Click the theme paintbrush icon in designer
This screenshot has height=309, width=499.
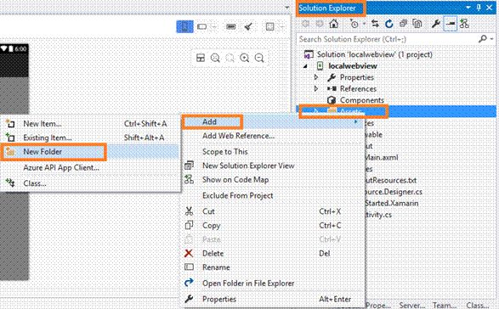(x=248, y=26)
